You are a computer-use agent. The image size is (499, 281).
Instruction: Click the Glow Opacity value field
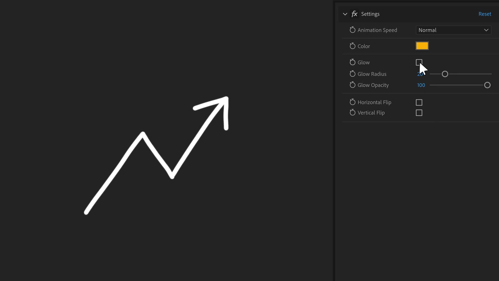421,85
